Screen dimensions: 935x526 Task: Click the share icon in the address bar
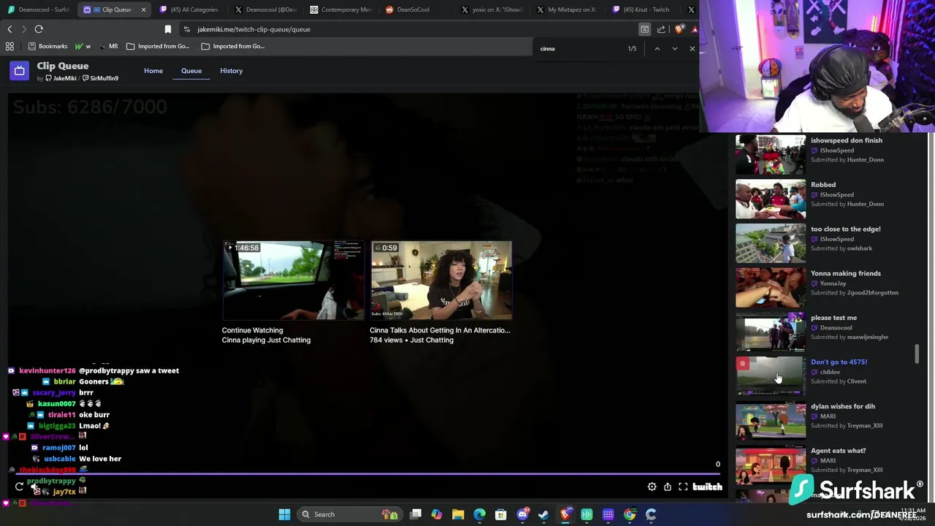[661, 29]
